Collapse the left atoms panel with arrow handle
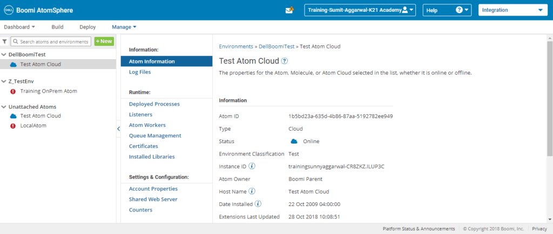The width and height of the screenshot is (553, 234). pos(118,129)
